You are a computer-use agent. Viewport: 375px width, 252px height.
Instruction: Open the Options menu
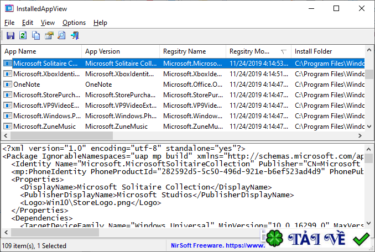(x=74, y=23)
